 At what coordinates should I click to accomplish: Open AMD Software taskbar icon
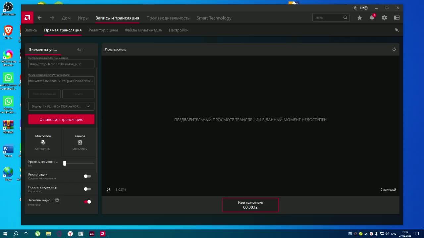[x=103, y=234]
